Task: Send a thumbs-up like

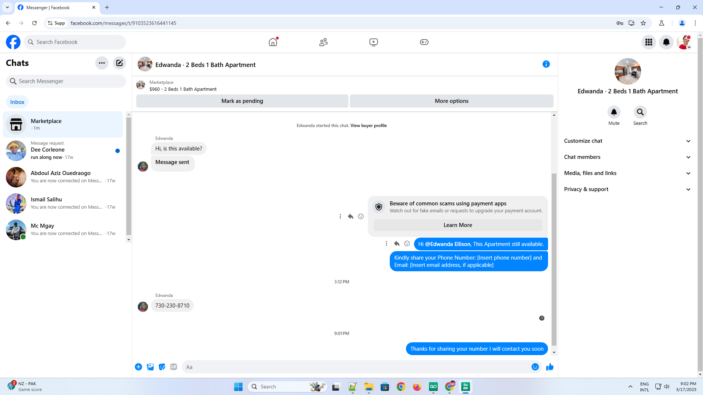Action: pos(550,367)
